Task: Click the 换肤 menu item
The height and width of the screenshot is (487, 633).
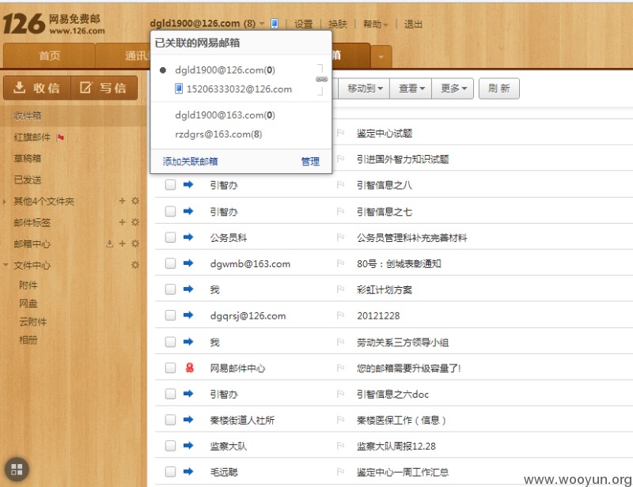Action: tap(338, 25)
